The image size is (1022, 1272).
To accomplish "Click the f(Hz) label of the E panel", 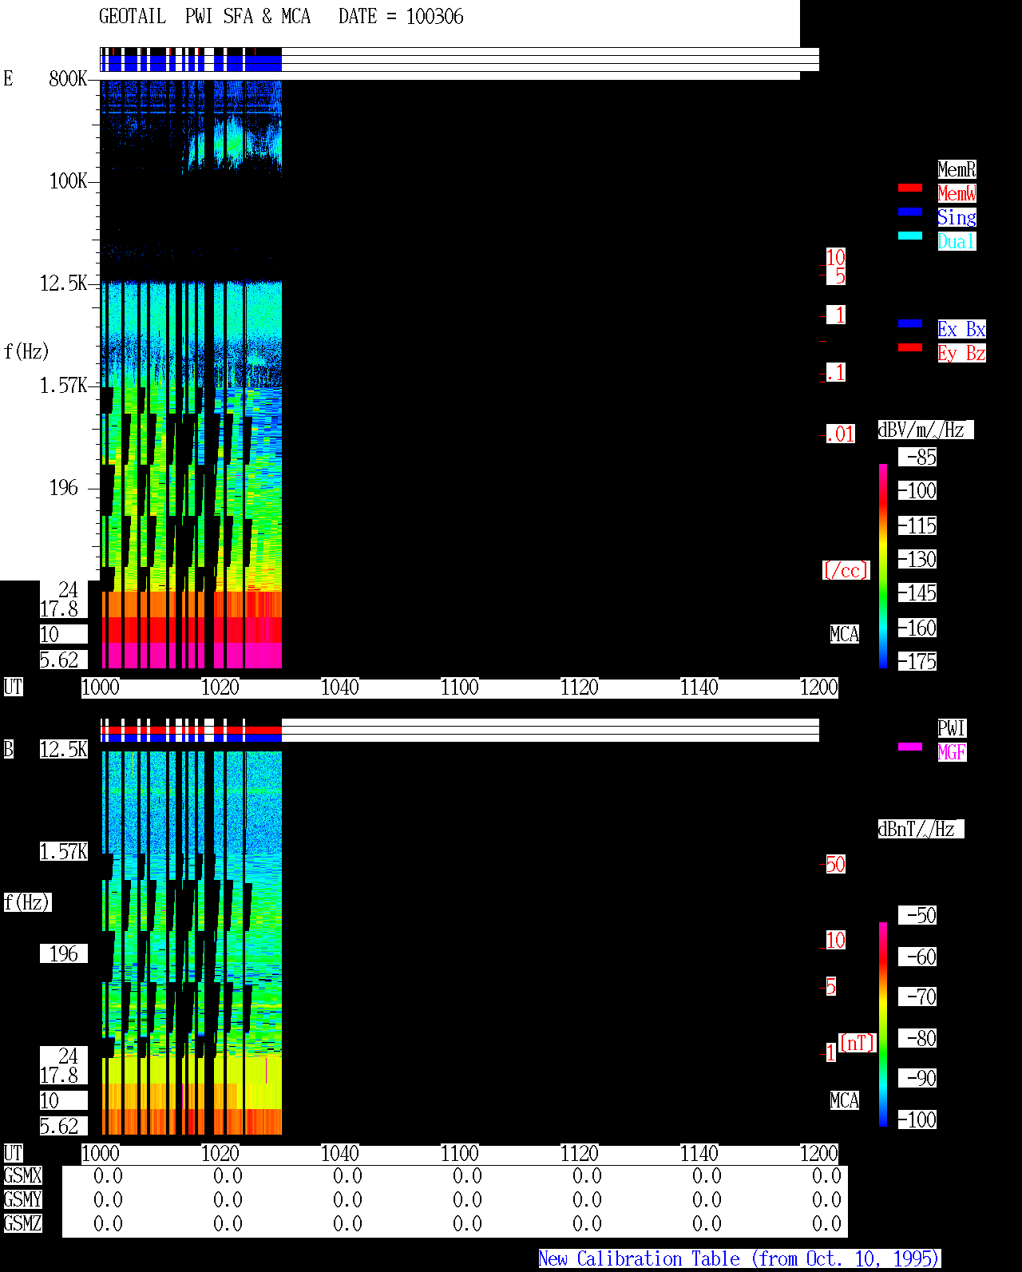I will coord(26,351).
